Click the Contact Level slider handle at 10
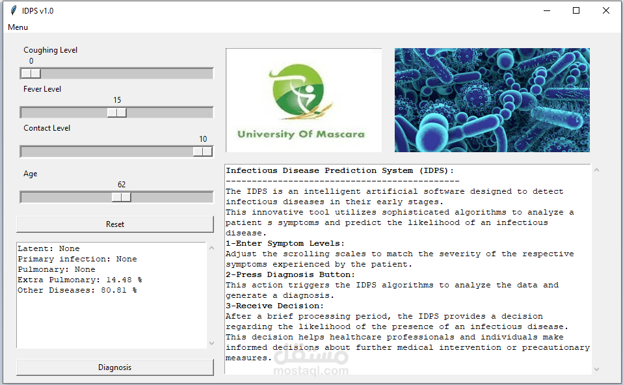The width and height of the screenshot is (623, 385). tap(201, 151)
